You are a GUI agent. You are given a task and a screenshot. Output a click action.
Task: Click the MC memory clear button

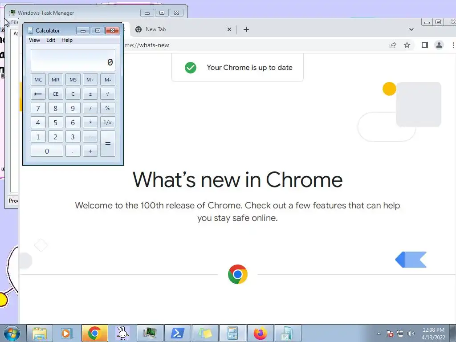pyautogui.click(x=38, y=80)
